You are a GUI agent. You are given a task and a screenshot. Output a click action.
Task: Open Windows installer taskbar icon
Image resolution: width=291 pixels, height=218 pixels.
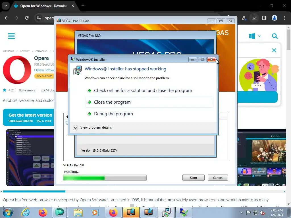(x=166, y=212)
